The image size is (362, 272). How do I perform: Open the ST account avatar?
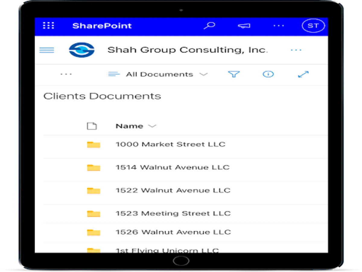point(313,26)
